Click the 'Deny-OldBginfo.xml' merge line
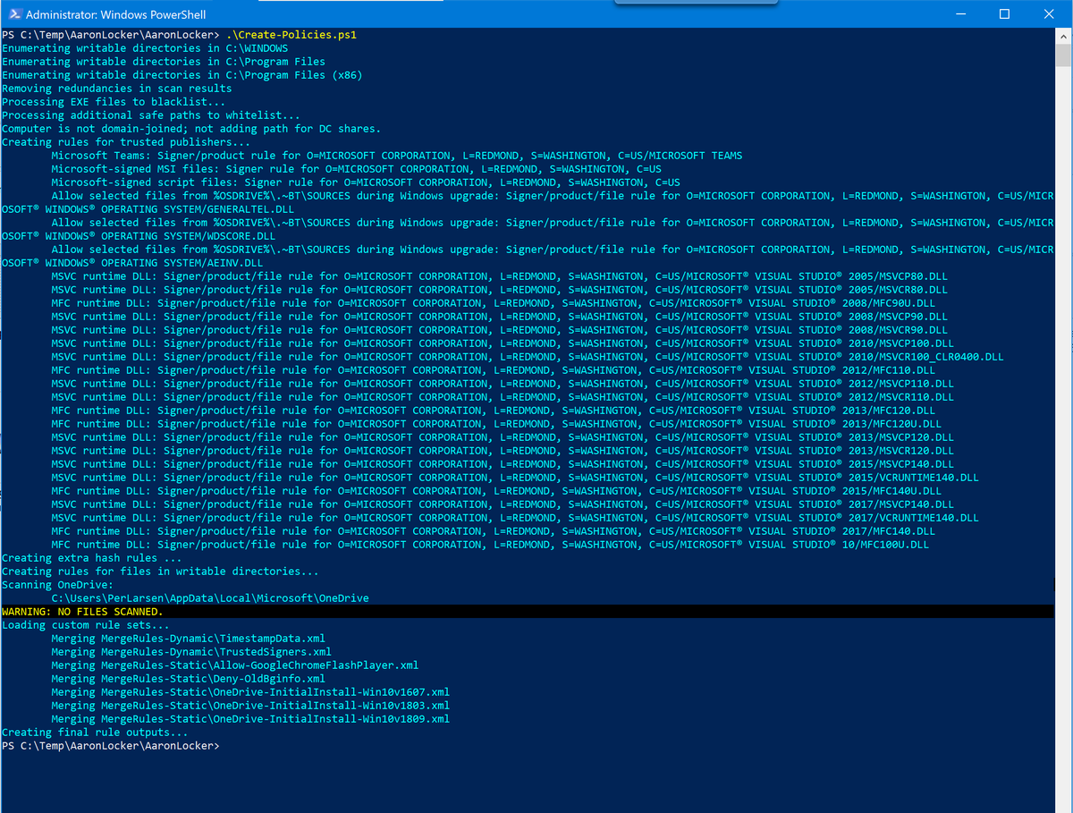The image size is (1073, 813). (189, 679)
